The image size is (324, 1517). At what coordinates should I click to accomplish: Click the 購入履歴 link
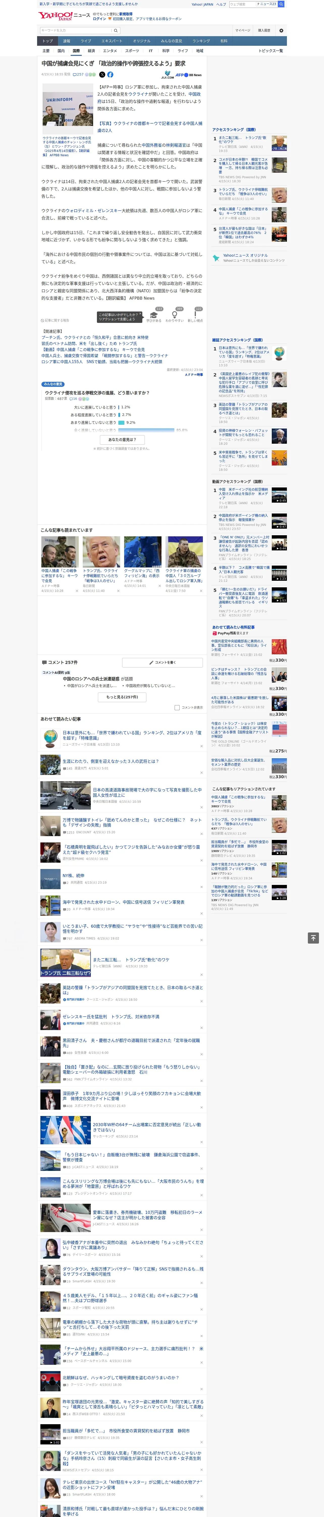[264, 31]
